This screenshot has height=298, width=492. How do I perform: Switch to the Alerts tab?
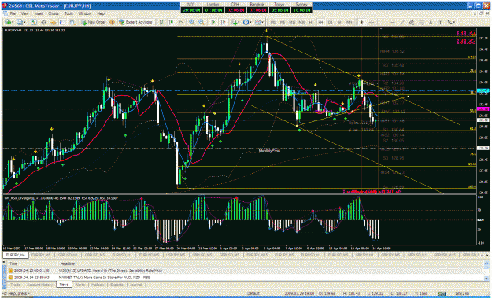coord(80,285)
